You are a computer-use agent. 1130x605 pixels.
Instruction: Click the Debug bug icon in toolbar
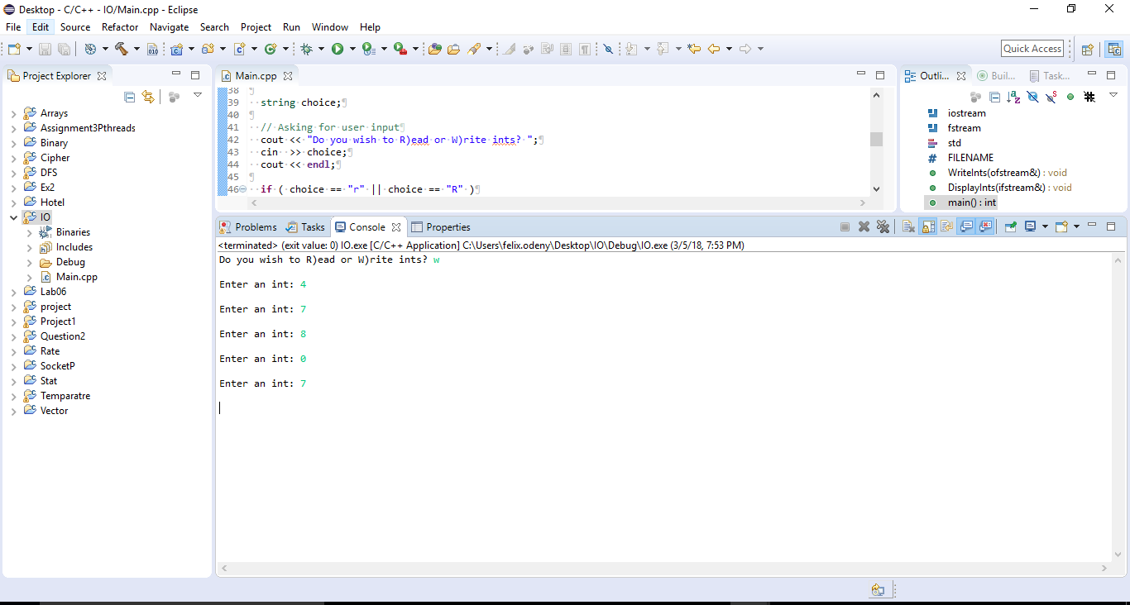307,50
